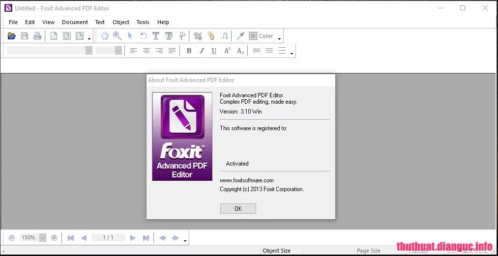Image resolution: width=498 pixels, height=256 pixels.
Task: Set widest line spacing
Action: (x=282, y=51)
